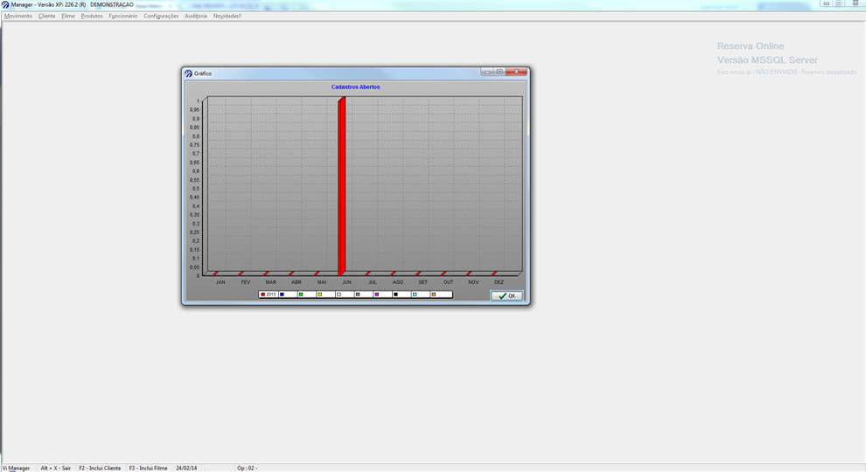
Task: Click the tall red JUN bar
Action: [x=342, y=185]
